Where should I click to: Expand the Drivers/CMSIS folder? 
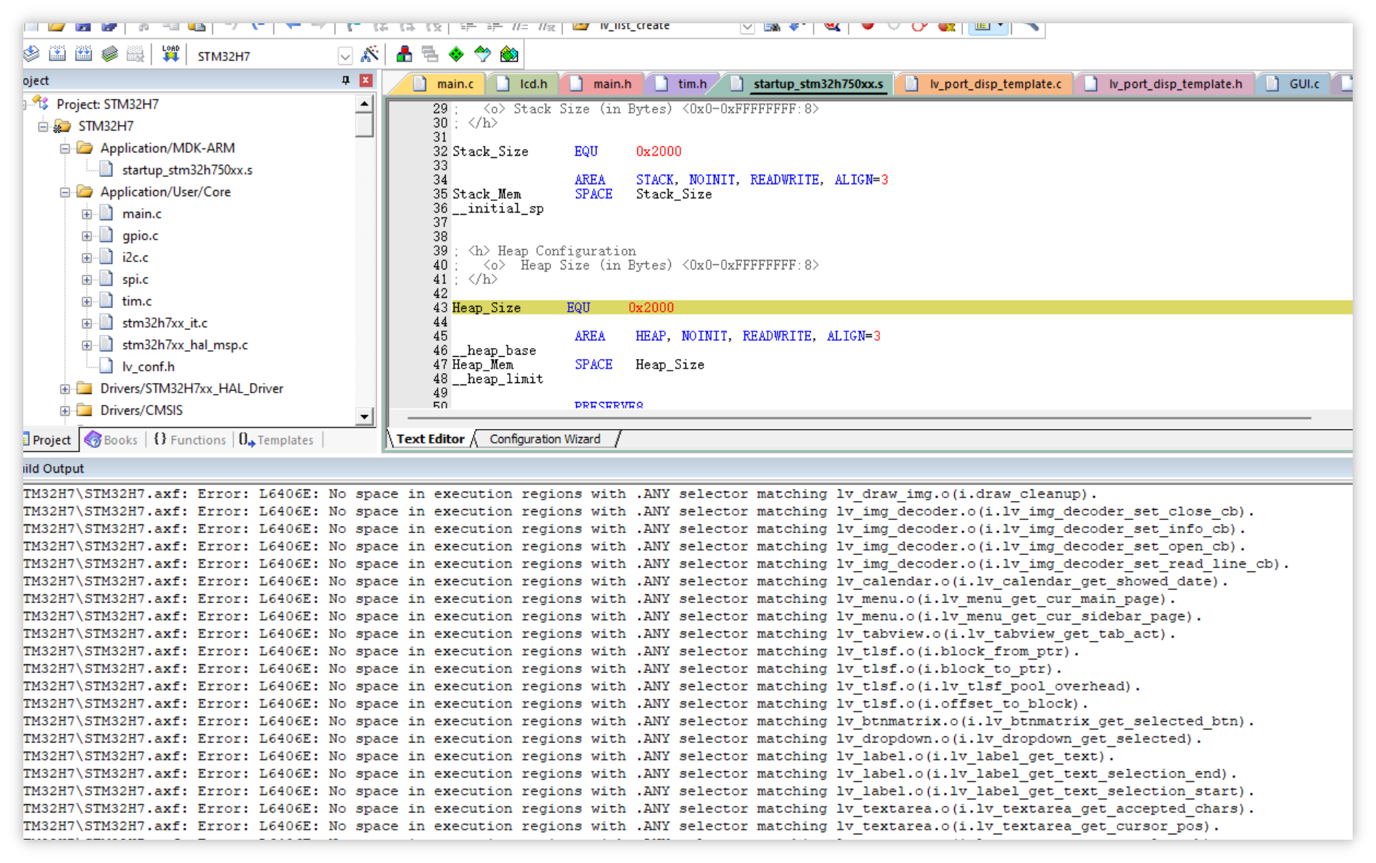point(65,411)
